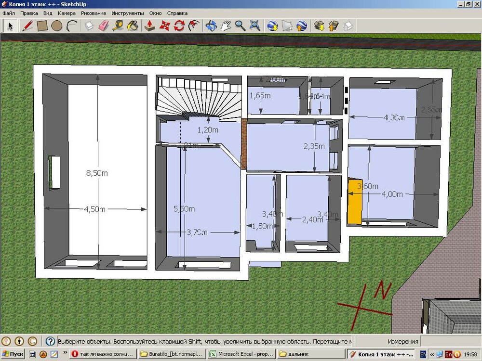Select the Tape Measure tool
Image resolution: width=482 pixels, height=361 pixels.
[119, 26]
